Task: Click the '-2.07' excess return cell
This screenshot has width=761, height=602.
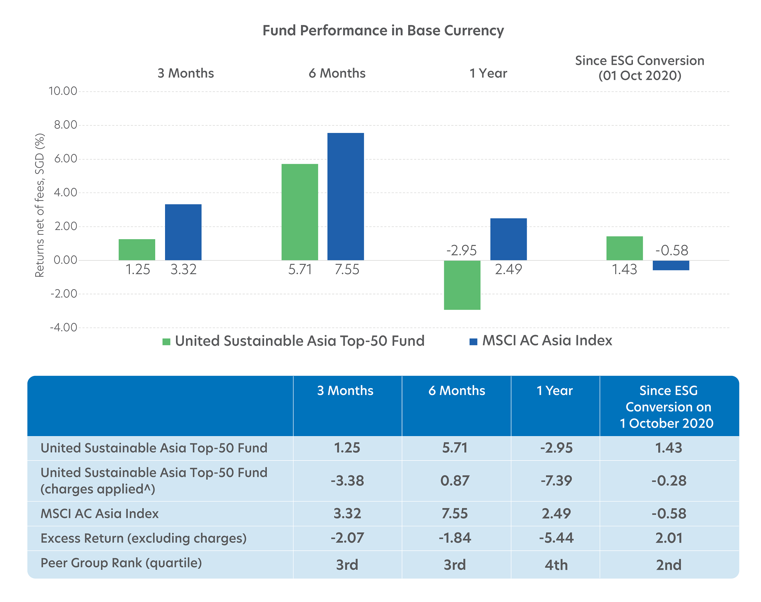Action: (x=347, y=539)
